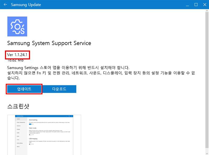Open the Samsung Settings screenshot thumbnail
Image resolution: width=209 pixels, height=155 pixels.
pyautogui.click(x=44, y=135)
